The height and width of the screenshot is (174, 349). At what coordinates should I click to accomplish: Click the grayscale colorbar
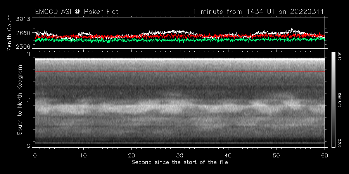[333, 100]
